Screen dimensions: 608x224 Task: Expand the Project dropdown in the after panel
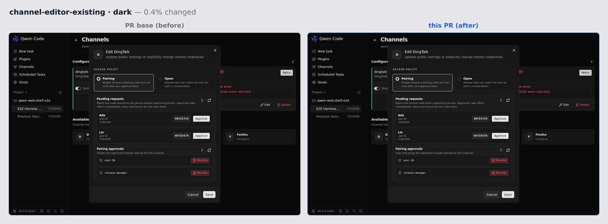[319, 92]
